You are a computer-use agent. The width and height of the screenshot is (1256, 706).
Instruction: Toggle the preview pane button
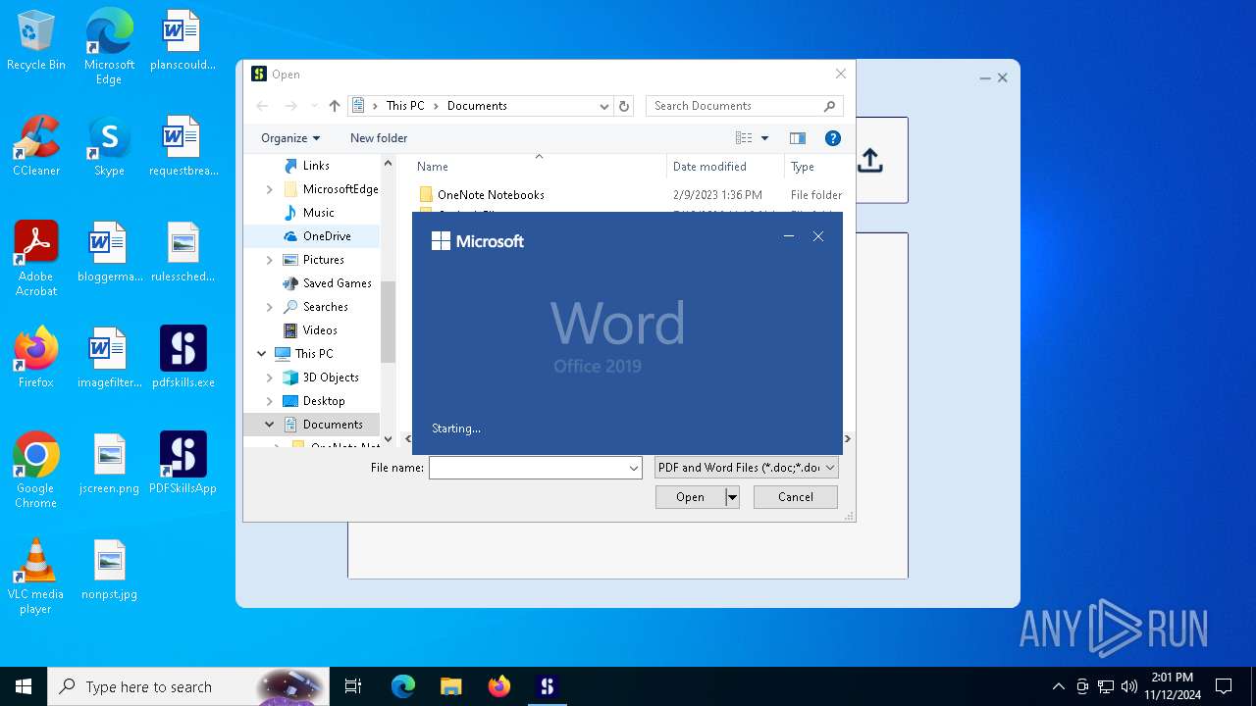[798, 138]
